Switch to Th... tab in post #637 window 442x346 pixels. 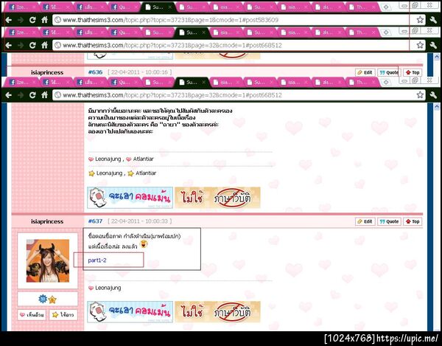pyautogui.click(x=362, y=83)
